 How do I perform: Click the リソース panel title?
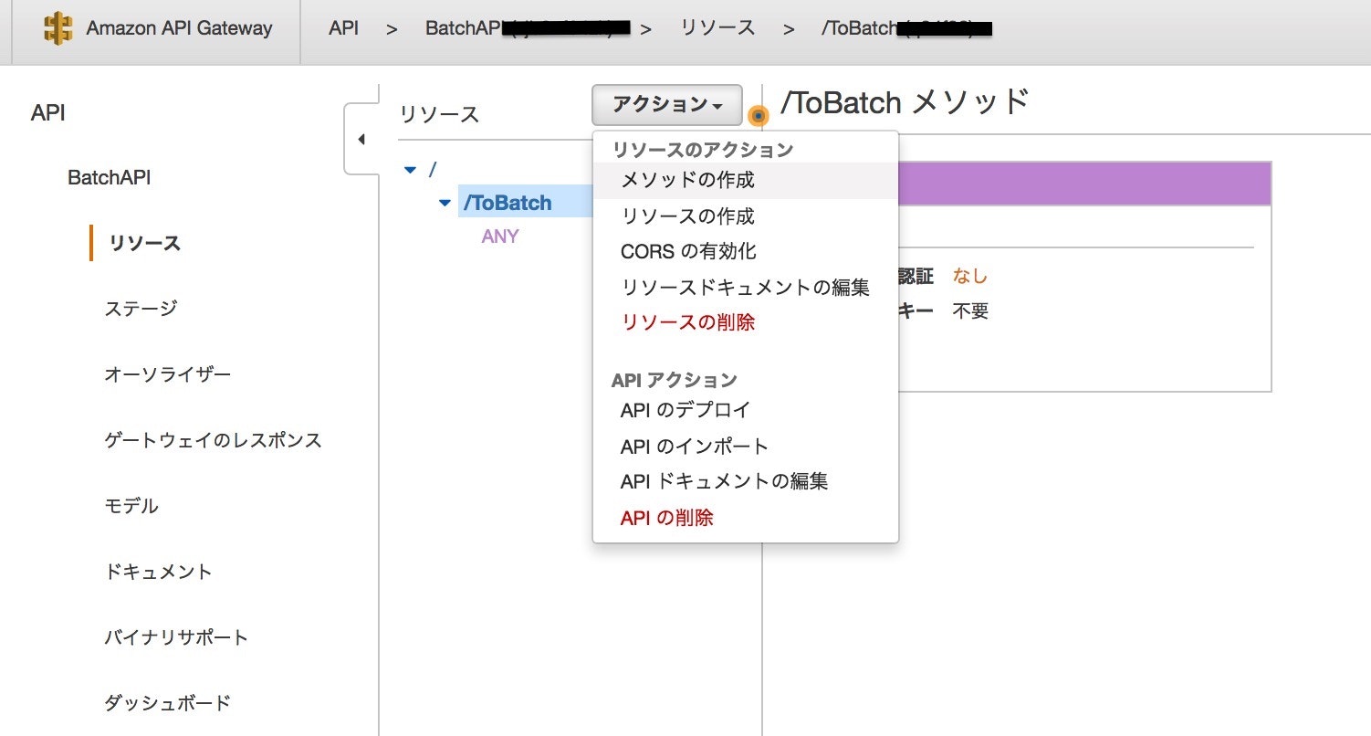(439, 114)
